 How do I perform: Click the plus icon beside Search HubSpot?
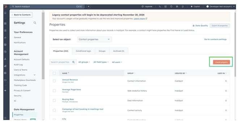pyautogui.click(x=89, y=6)
